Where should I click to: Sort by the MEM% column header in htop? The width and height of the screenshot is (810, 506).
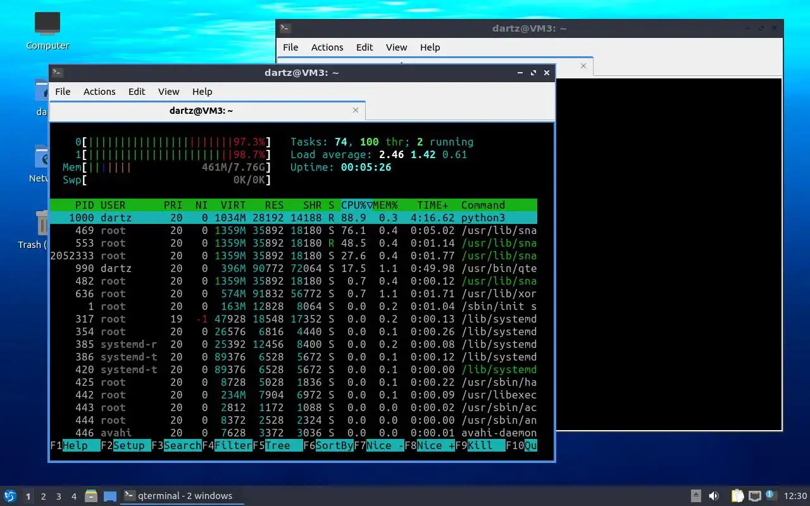pyautogui.click(x=385, y=205)
